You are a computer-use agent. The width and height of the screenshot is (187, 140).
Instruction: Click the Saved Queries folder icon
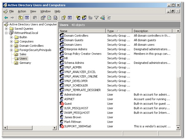[11, 29]
